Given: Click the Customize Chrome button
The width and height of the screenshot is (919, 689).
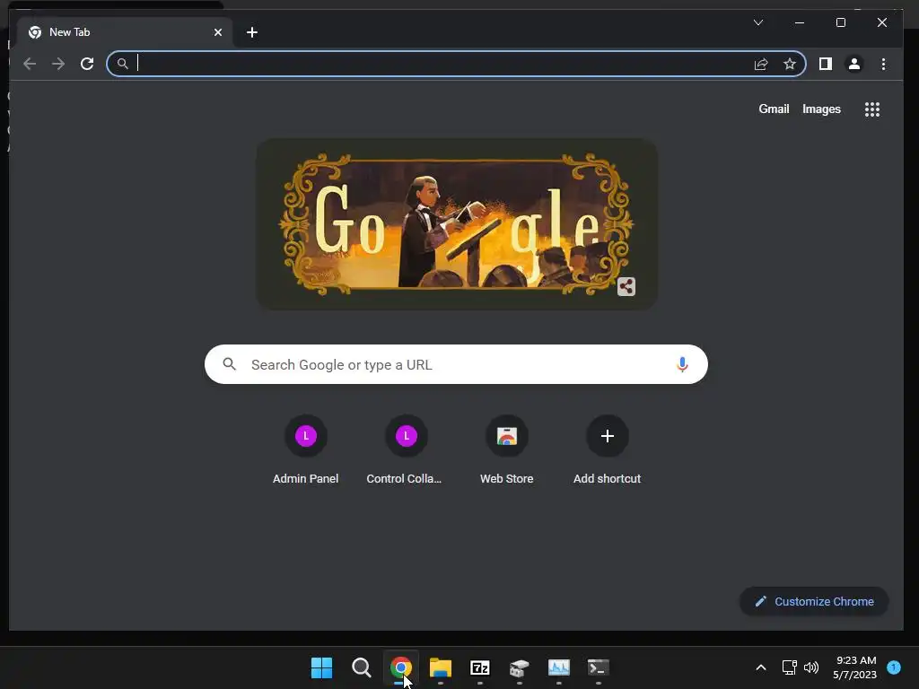Looking at the screenshot, I should [x=814, y=602].
